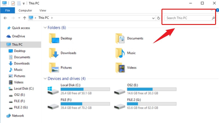Click the '14.6 GB free of 30.3 GB' text
This screenshot has height=123, width=219.
coord(143,93)
